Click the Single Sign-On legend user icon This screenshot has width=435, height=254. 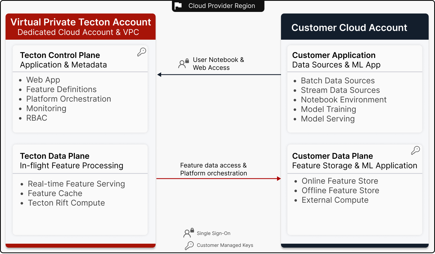tap(189, 233)
